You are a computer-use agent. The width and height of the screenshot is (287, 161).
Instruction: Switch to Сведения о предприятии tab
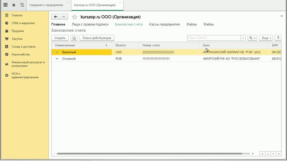point(46,5)
